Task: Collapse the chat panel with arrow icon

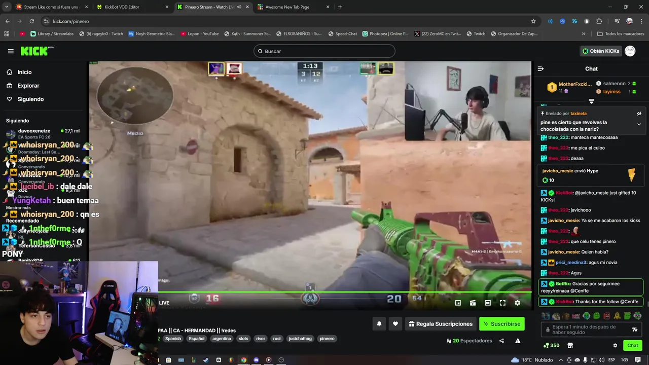Action: [x=540, y=68]
